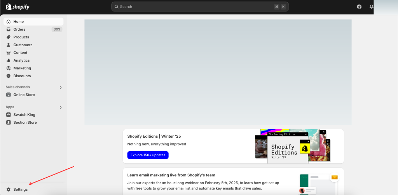Click the Online Store storefront icon
This screenshot has height=195, width=398.
pyautogui.click(x=9, y=95)
